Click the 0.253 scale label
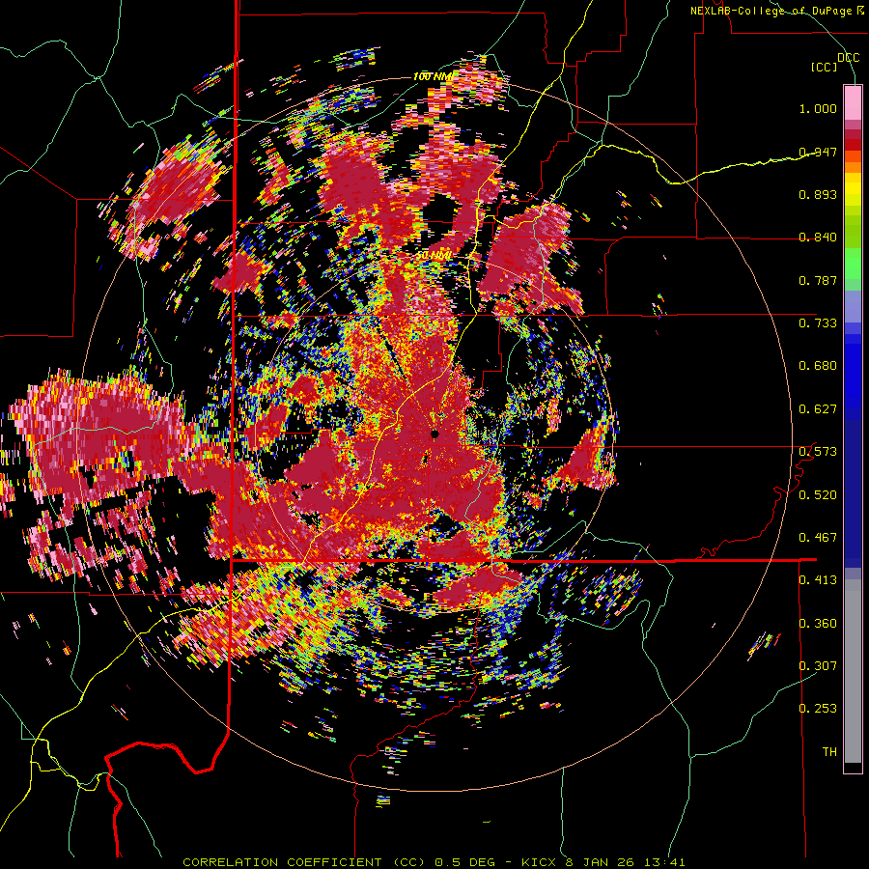This screenshot has height=869, width=869. [818, 709]
